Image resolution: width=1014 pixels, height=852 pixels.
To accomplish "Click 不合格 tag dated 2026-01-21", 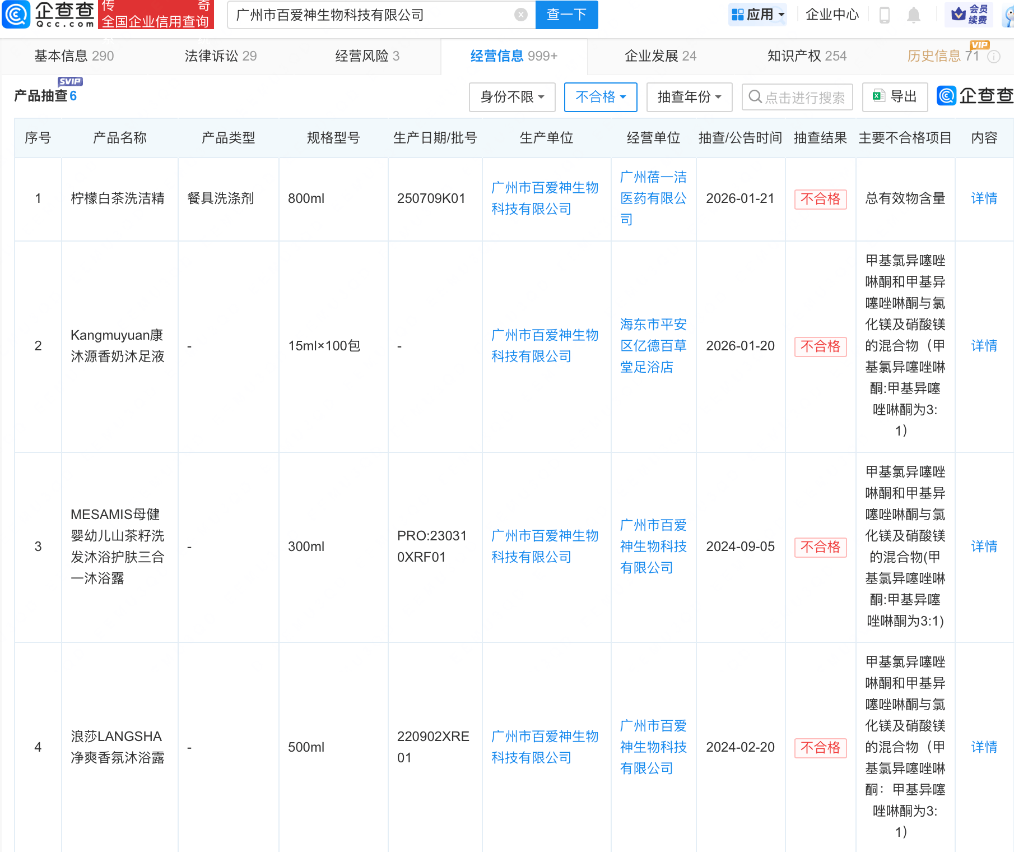I will (820, 199).
